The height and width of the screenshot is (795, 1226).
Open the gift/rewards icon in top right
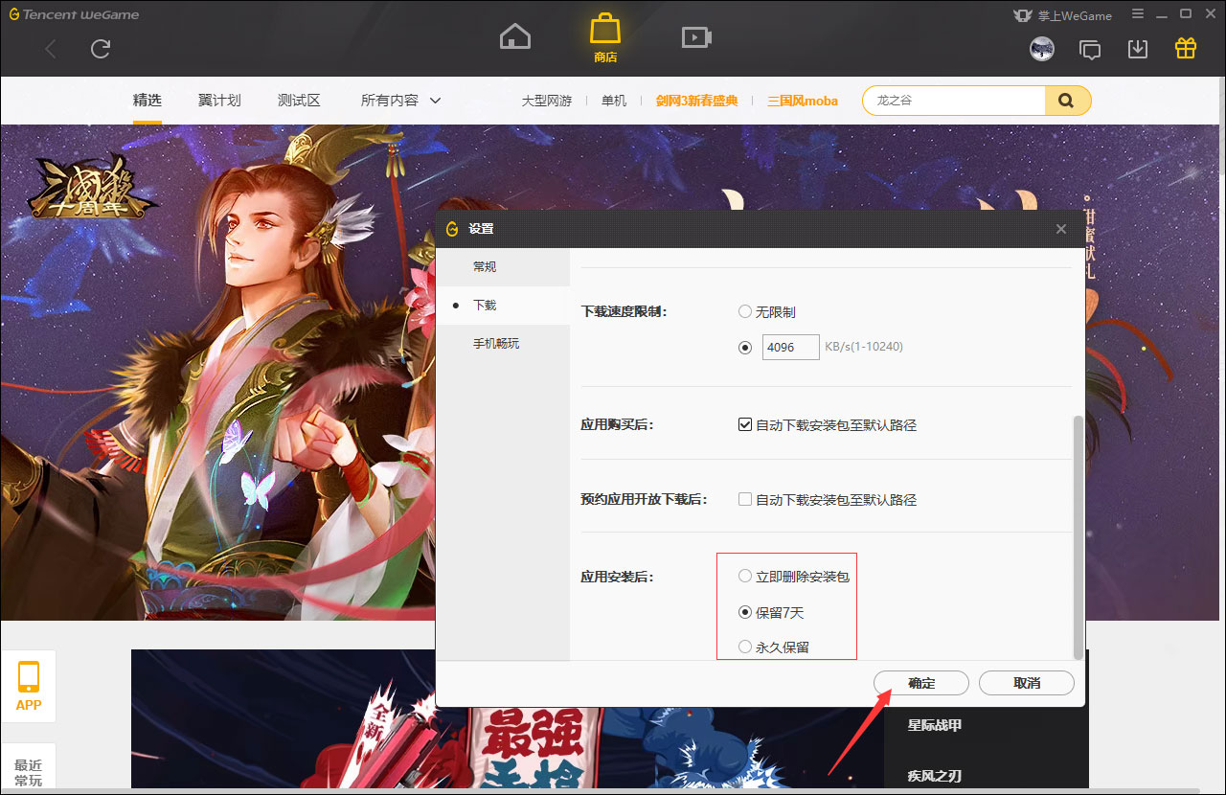[1185, 46]
